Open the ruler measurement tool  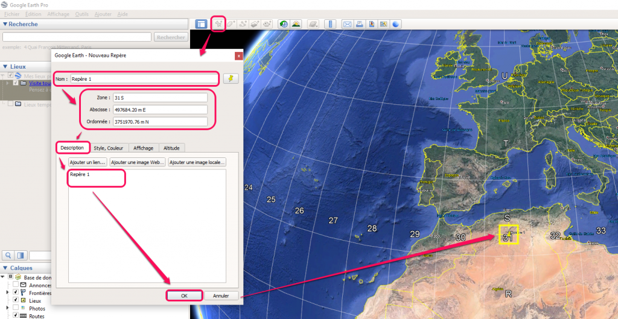330,24
